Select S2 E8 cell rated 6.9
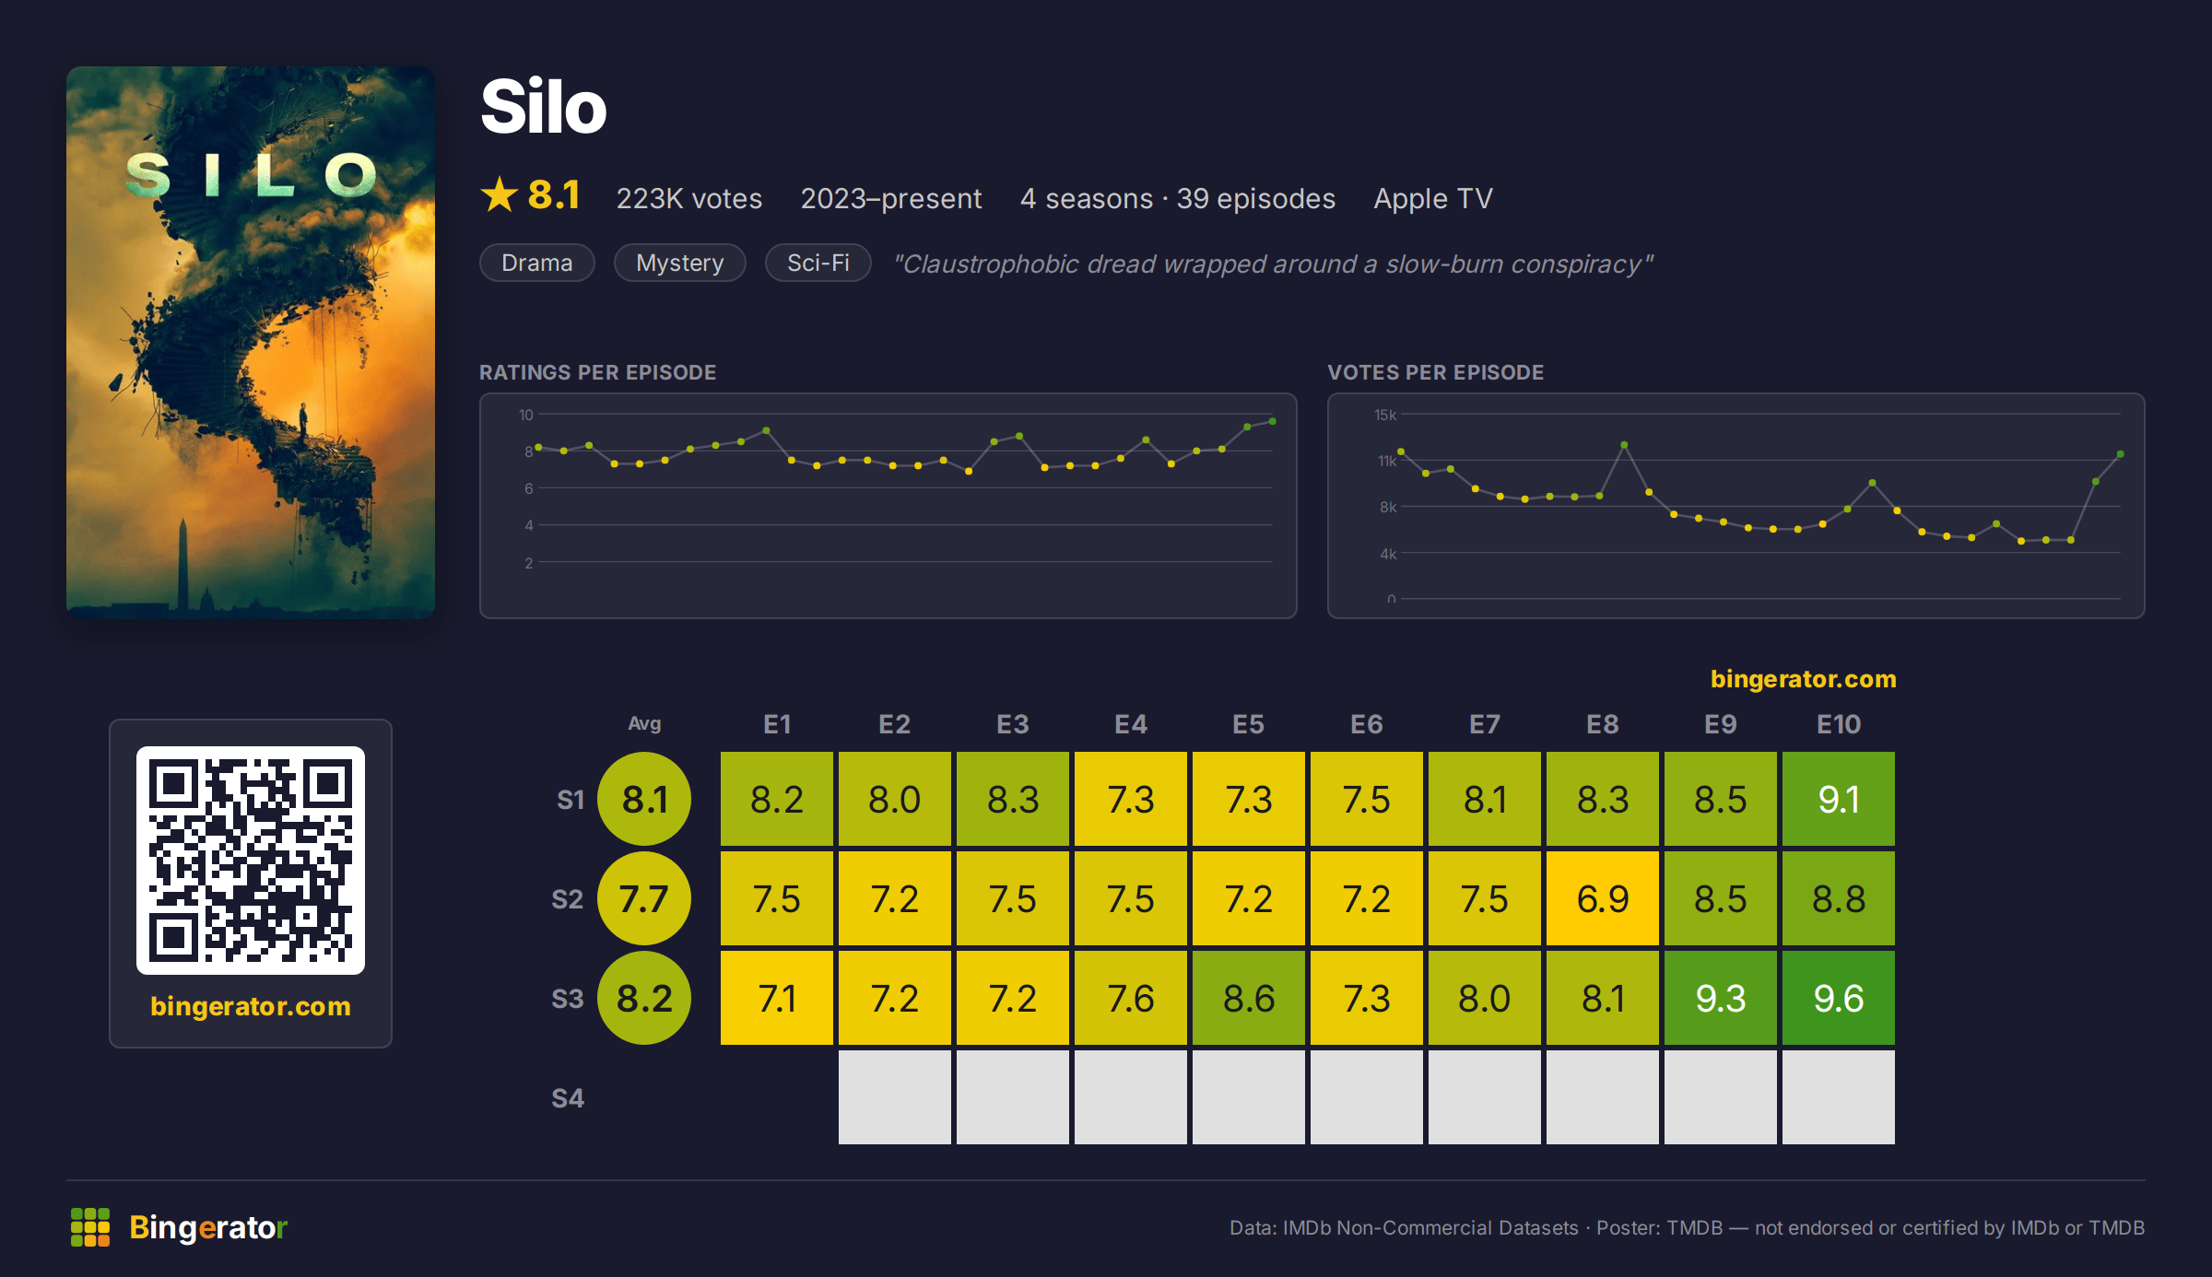The image size is (2212, 1277). click(1603, 898)
